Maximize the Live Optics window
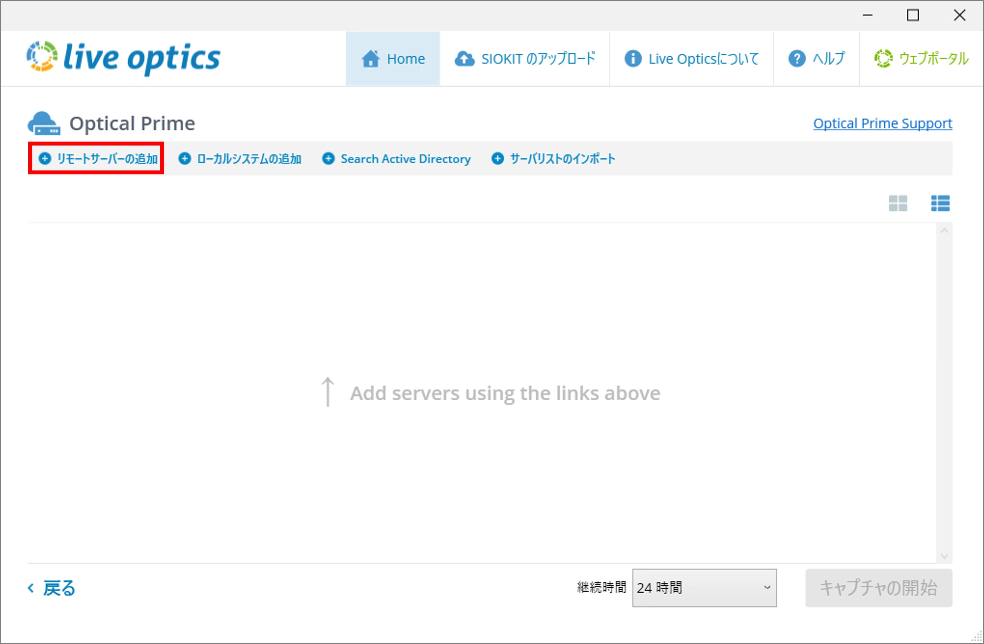The height and width of the screenshot is (644, 984). [x=913, y=15]
